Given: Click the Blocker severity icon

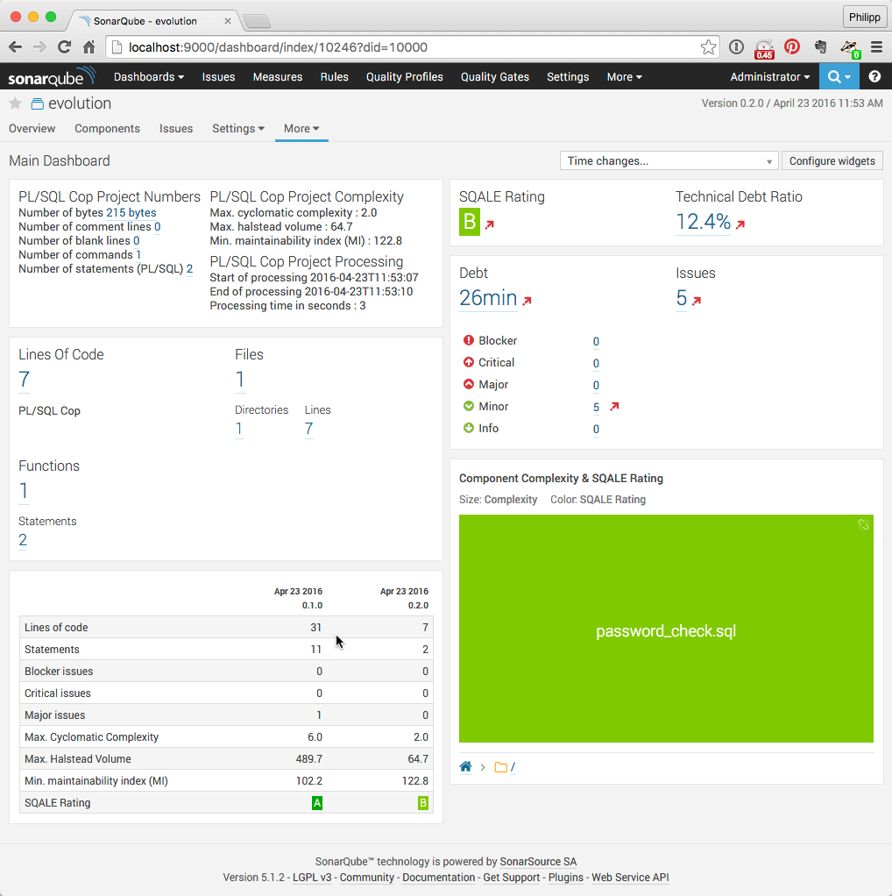Looking at the screenshot, I should tap(468, 340).
